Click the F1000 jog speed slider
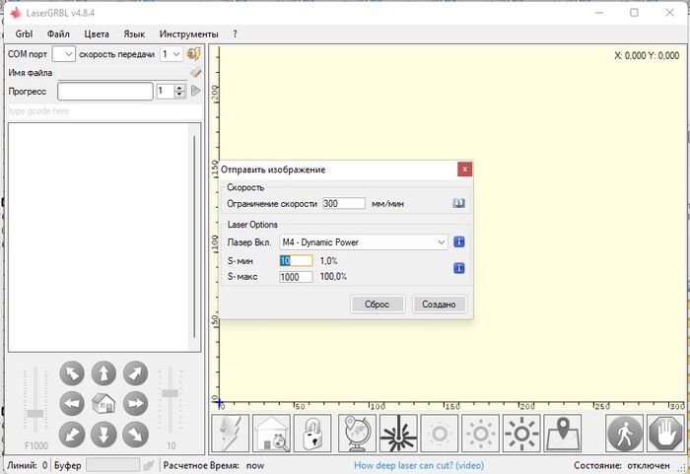Viewport: 690px width, 474px height. [x=36, y=412]
